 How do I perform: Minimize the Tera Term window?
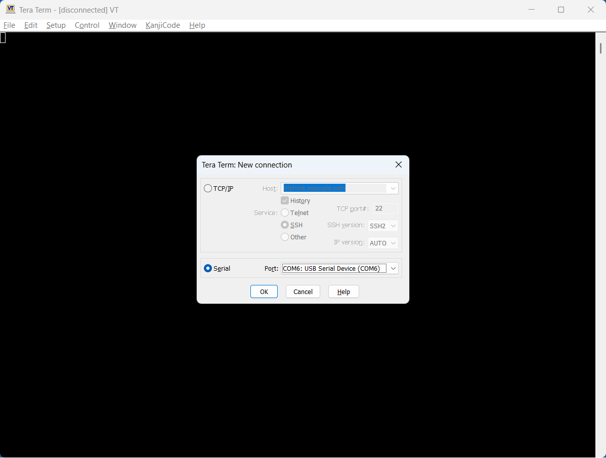(x=531, y=10)
